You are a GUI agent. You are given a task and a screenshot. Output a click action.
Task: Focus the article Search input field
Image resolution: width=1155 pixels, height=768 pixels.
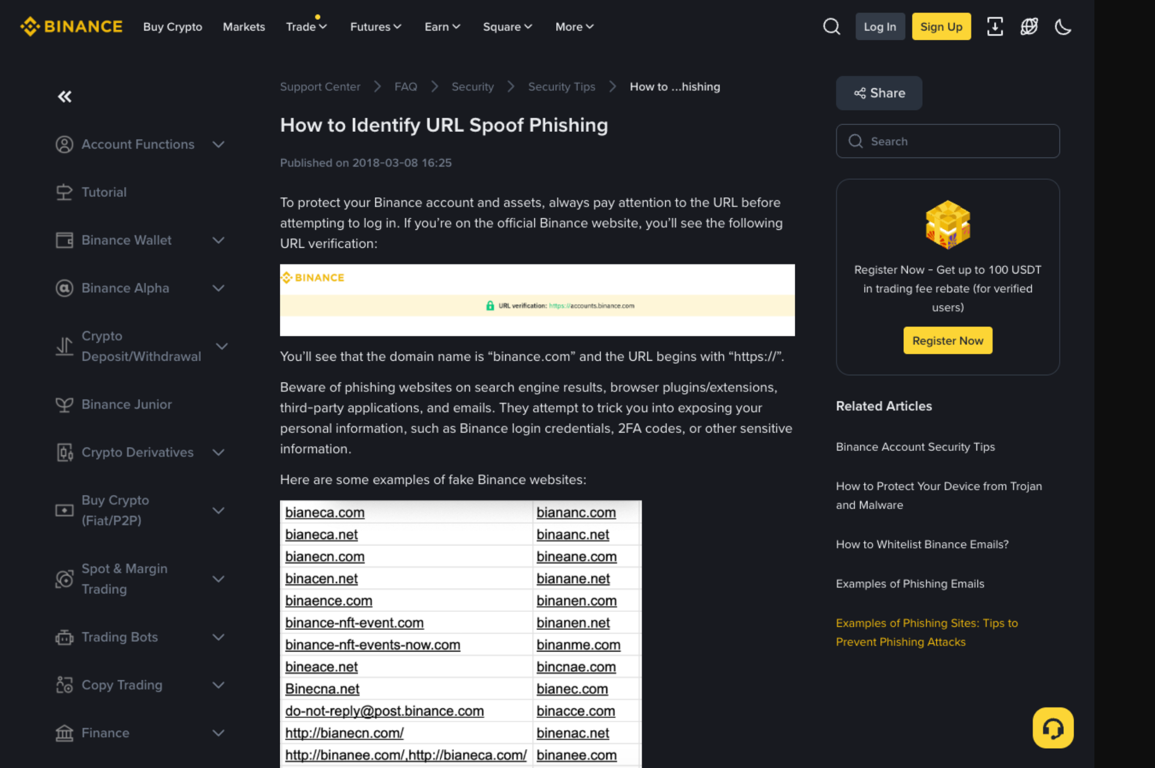point(947,141)
